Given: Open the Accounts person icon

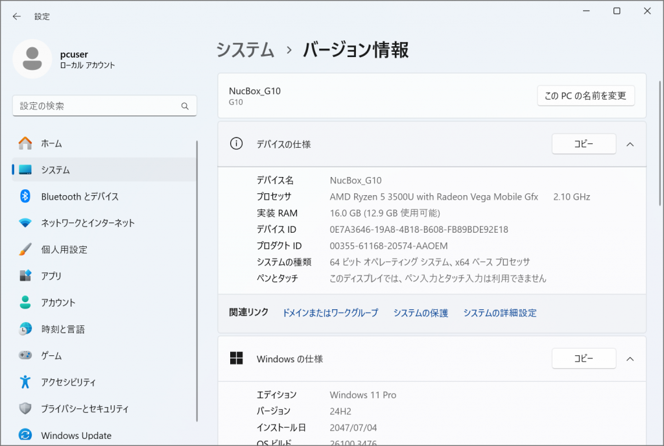Looking at the screenshot, I should pyautogui.click(x=25, y=303).
